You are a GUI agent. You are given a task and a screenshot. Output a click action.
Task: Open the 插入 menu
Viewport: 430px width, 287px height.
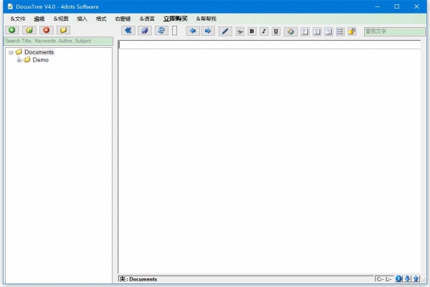point(82,18)
